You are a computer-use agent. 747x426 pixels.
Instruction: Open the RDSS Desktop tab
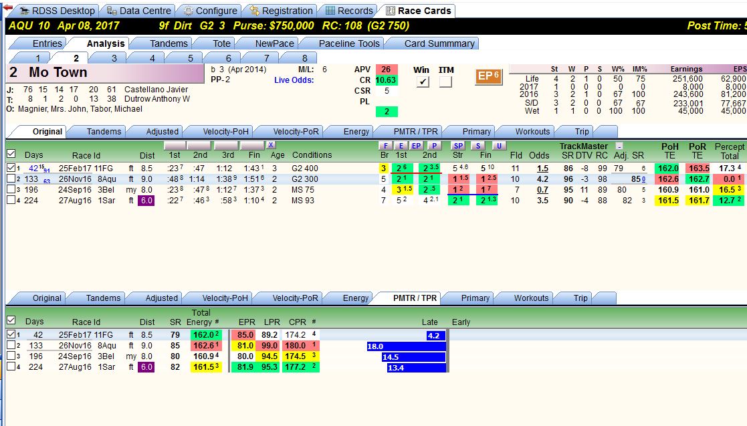coord(57,11)
